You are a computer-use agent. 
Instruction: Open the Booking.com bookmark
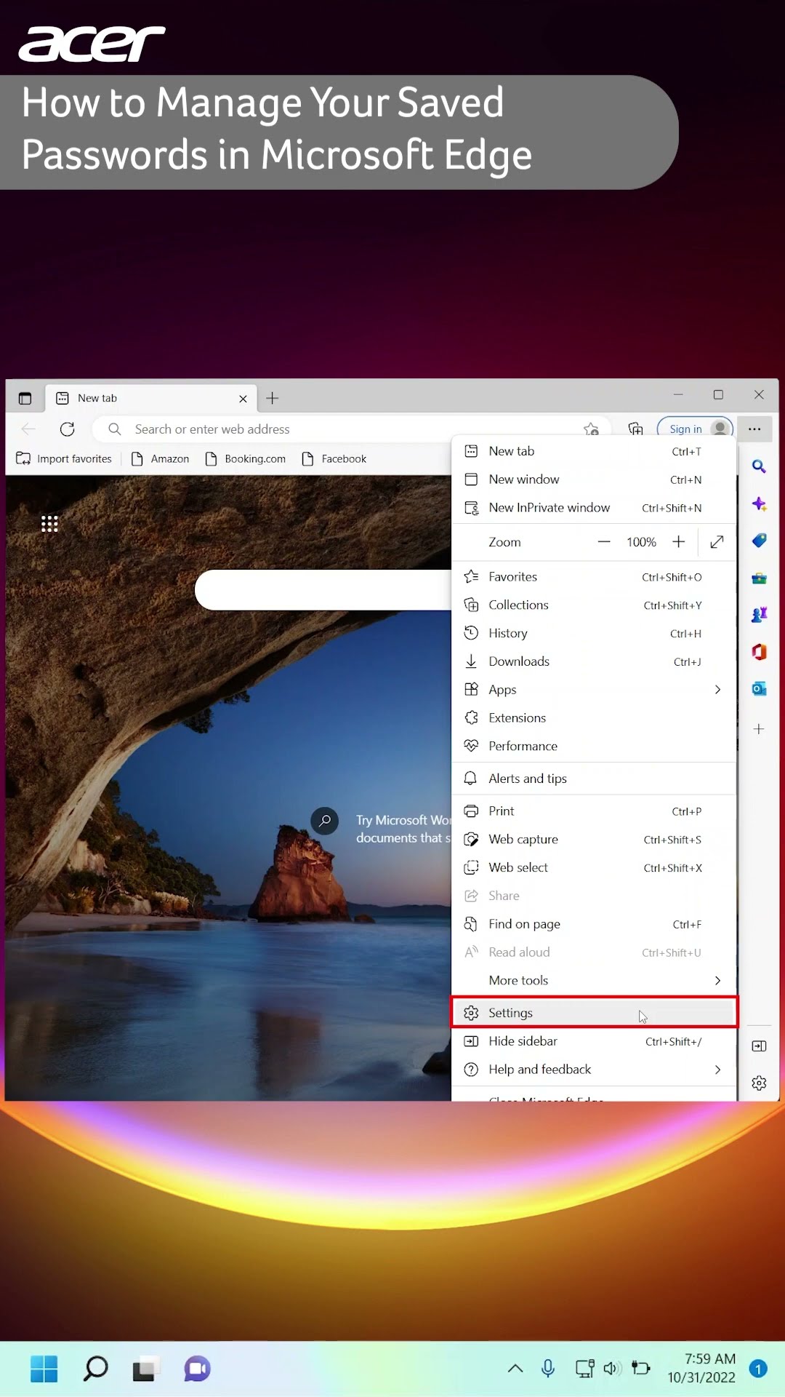[x=246, y=459]
